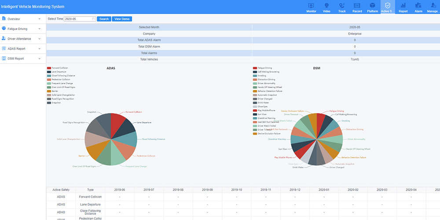Click the Behavior Detection Failure legend color swatch
This screenshot has width=440, height=220.
click(255, 91)
